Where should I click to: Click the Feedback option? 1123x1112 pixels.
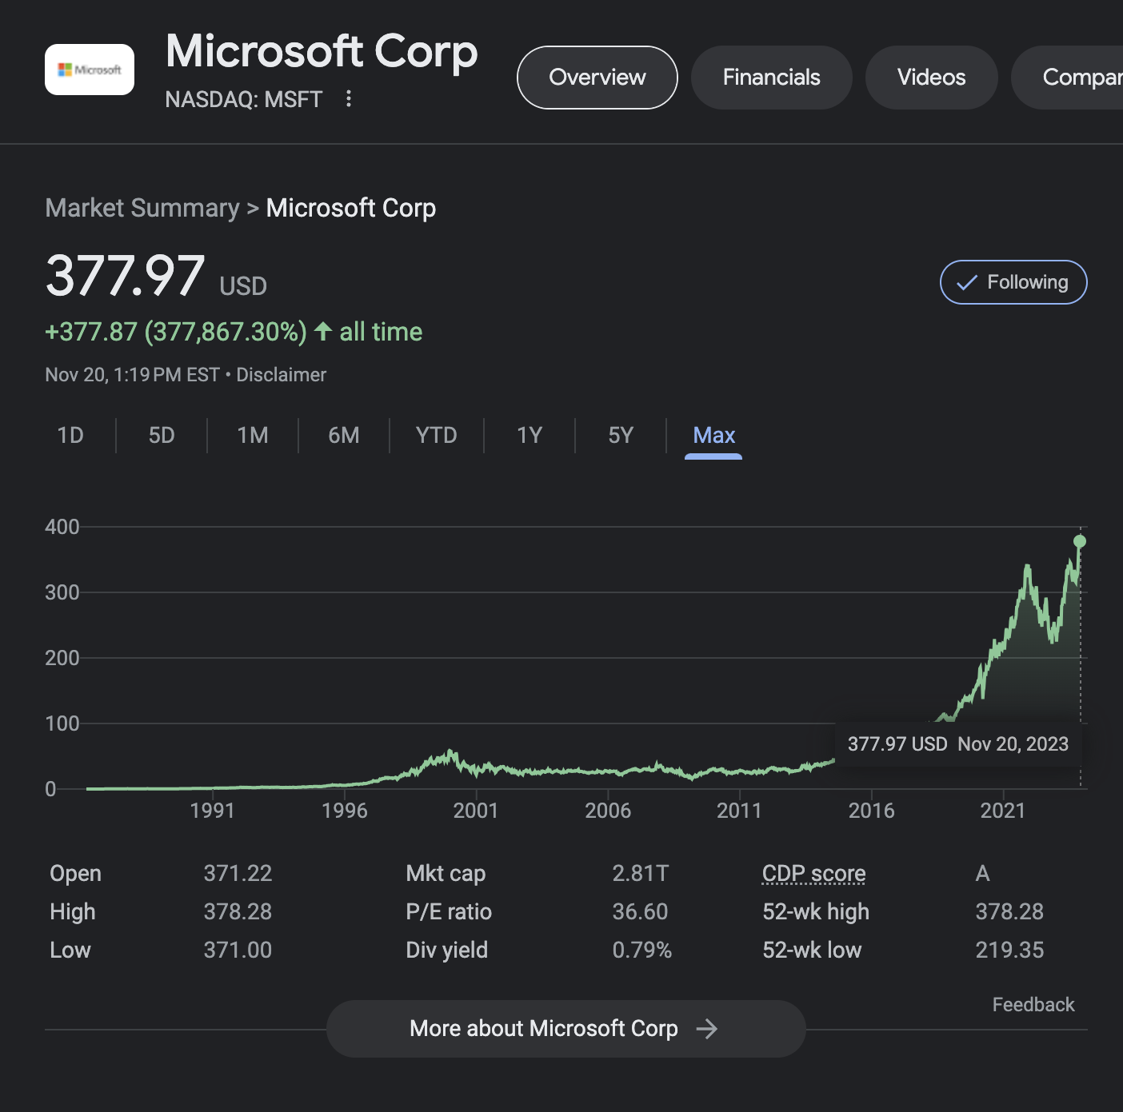(x=1033, y=1004)
